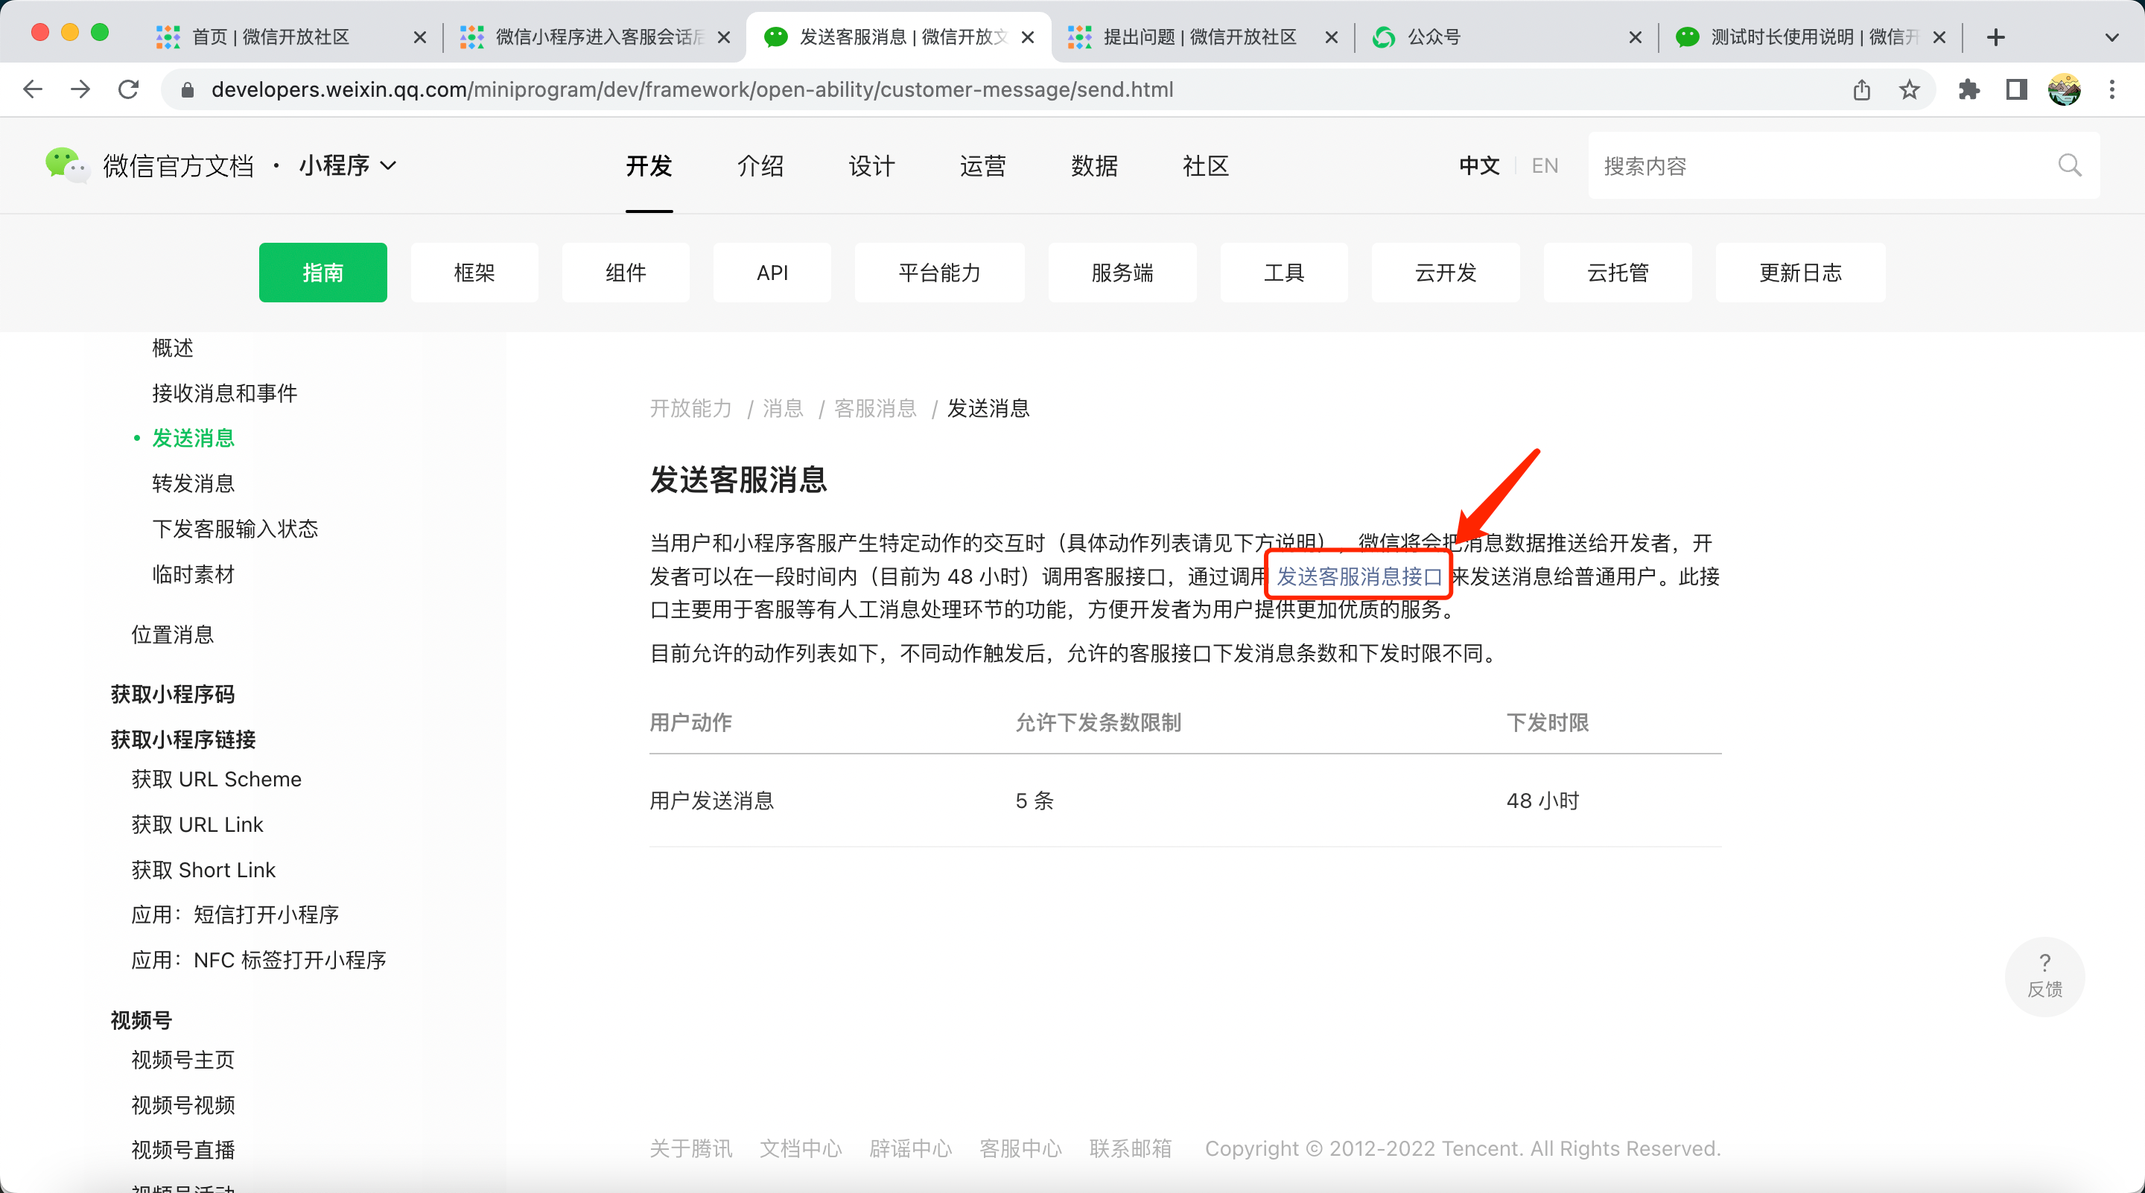This screenshot has width=2145, height=1193.
Task: Open the 获取小程序链接 sidebar section
Action: point(183,739)
